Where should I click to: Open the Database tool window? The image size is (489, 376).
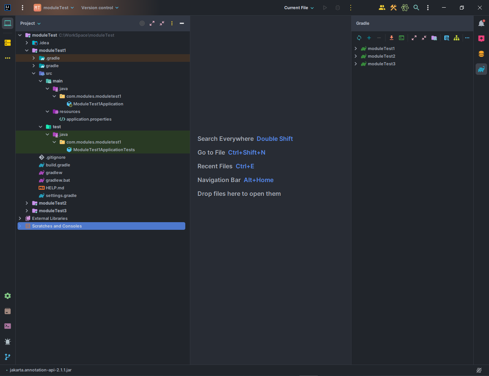(x=481, y=54)
